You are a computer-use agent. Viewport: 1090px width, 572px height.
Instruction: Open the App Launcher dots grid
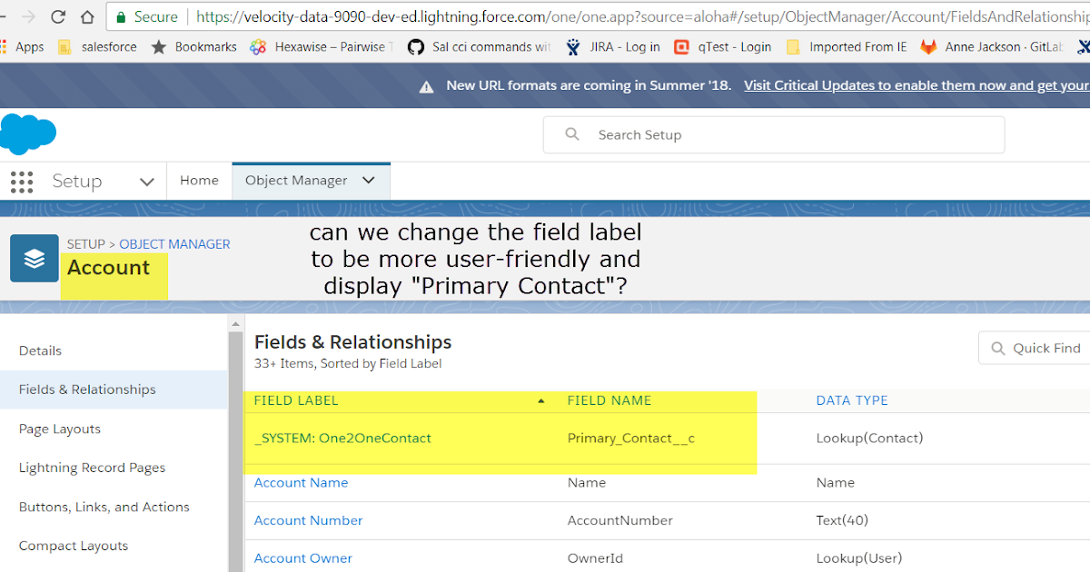pos(22,182)
